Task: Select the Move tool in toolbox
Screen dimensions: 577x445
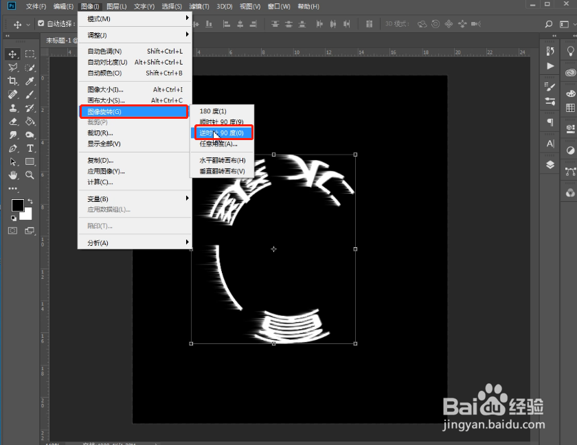Action: 12,54
